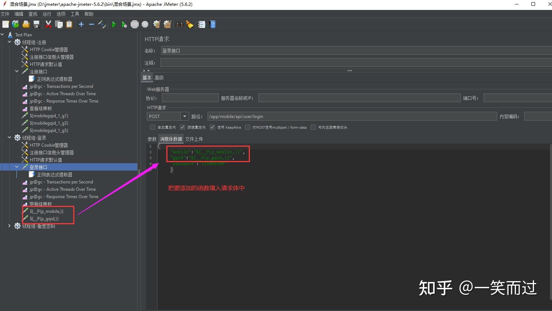
Task: Switch to the 基本 tab
Action: pos(147,78)
